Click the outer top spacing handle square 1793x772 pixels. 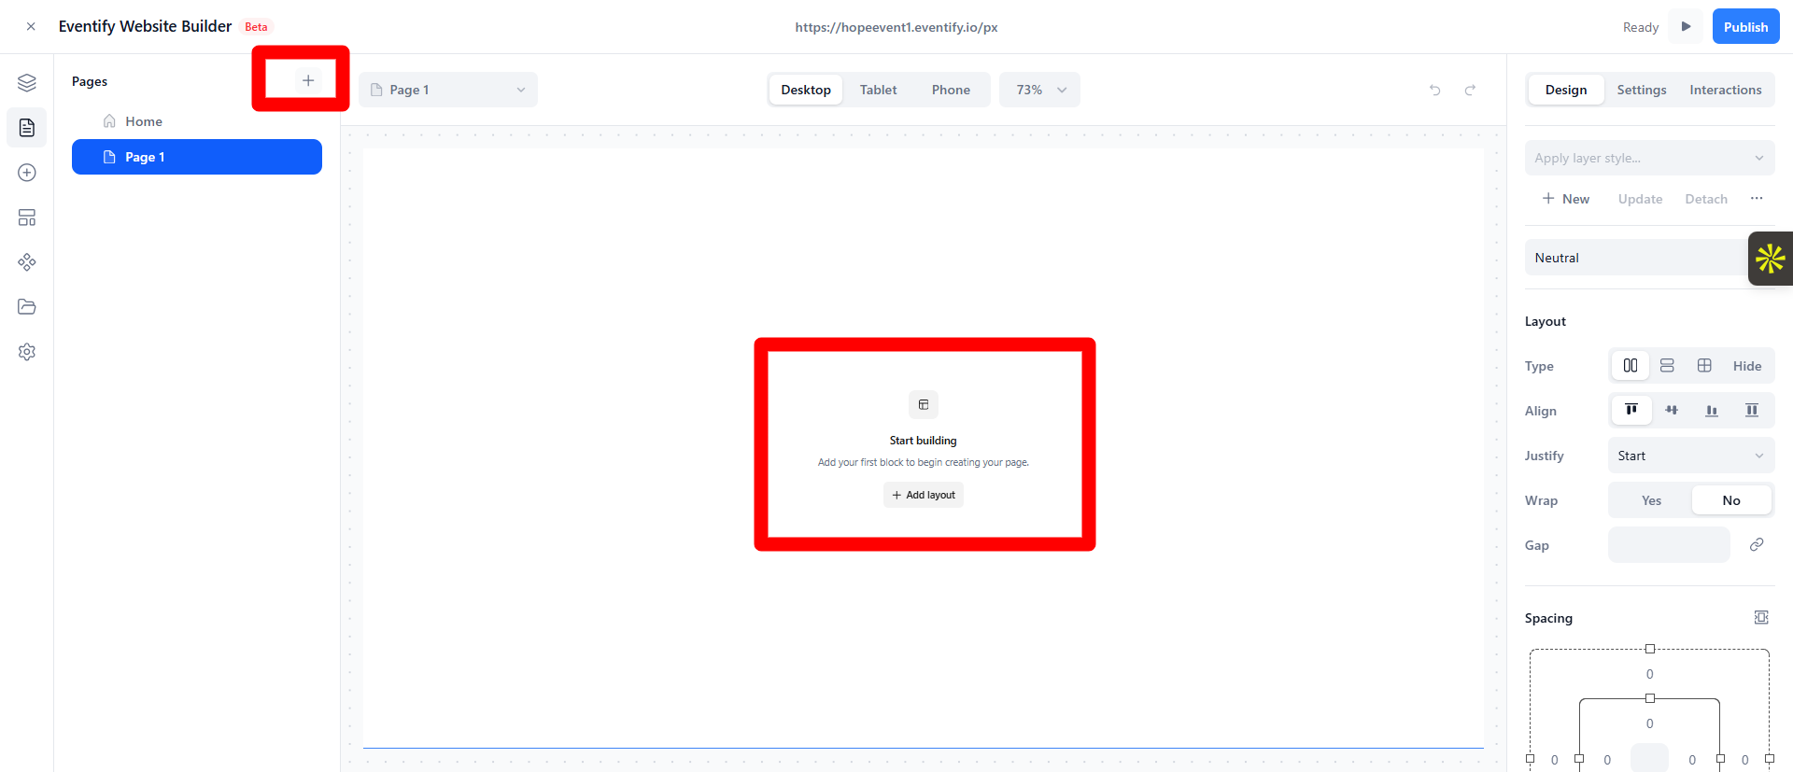1650,649
